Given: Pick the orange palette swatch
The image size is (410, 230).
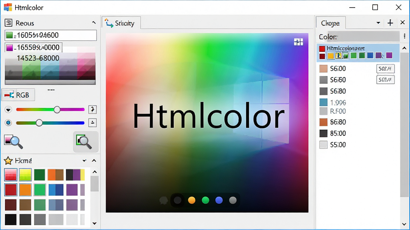Looking at the screenshot, I should point(25,190).
